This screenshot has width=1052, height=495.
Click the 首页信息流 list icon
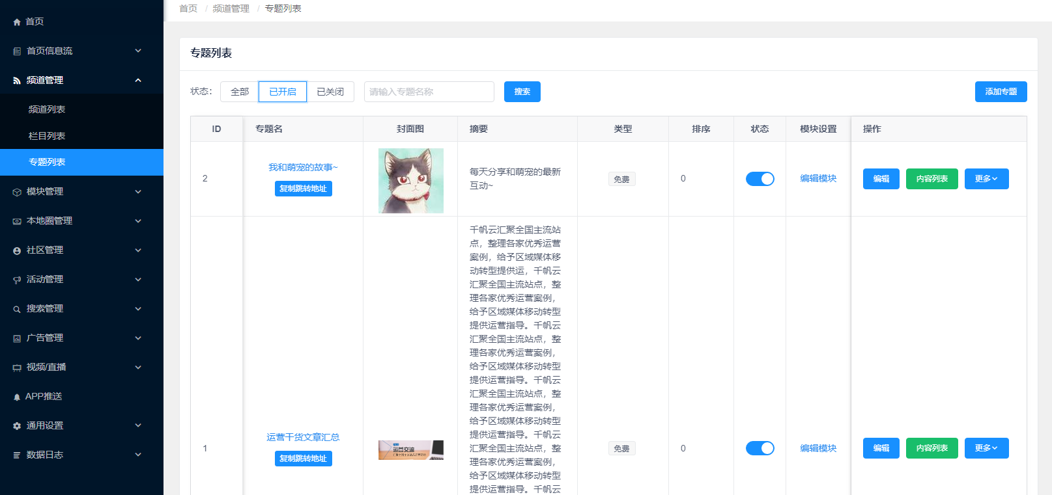17,51
